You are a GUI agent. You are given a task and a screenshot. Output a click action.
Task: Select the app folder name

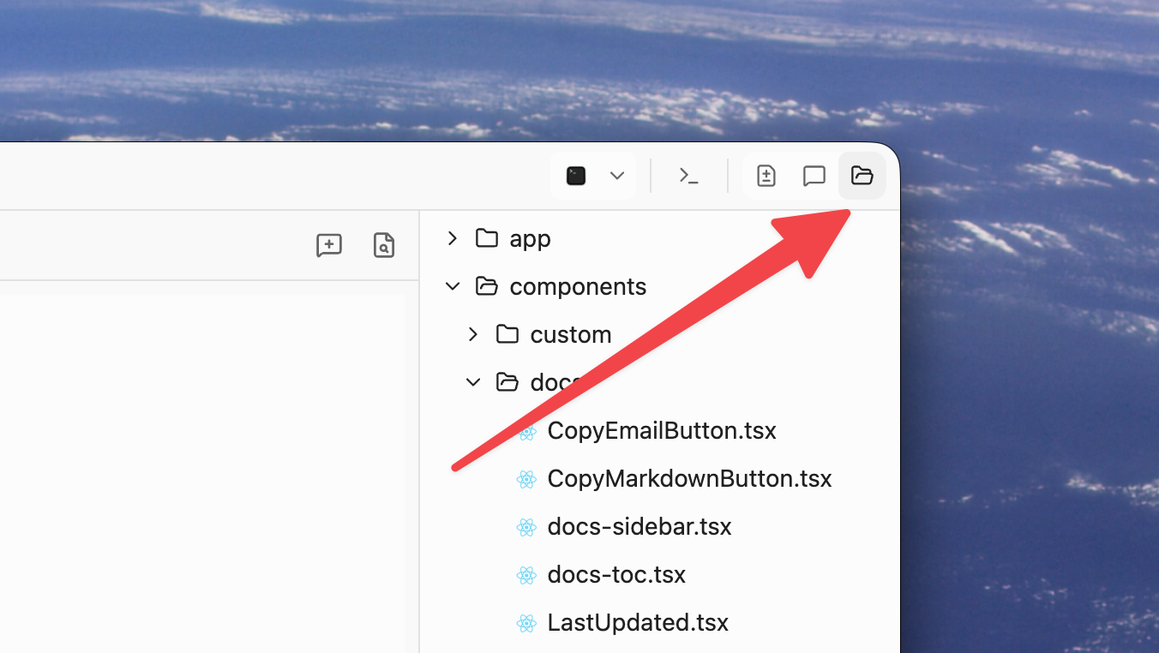coord(530,239)
